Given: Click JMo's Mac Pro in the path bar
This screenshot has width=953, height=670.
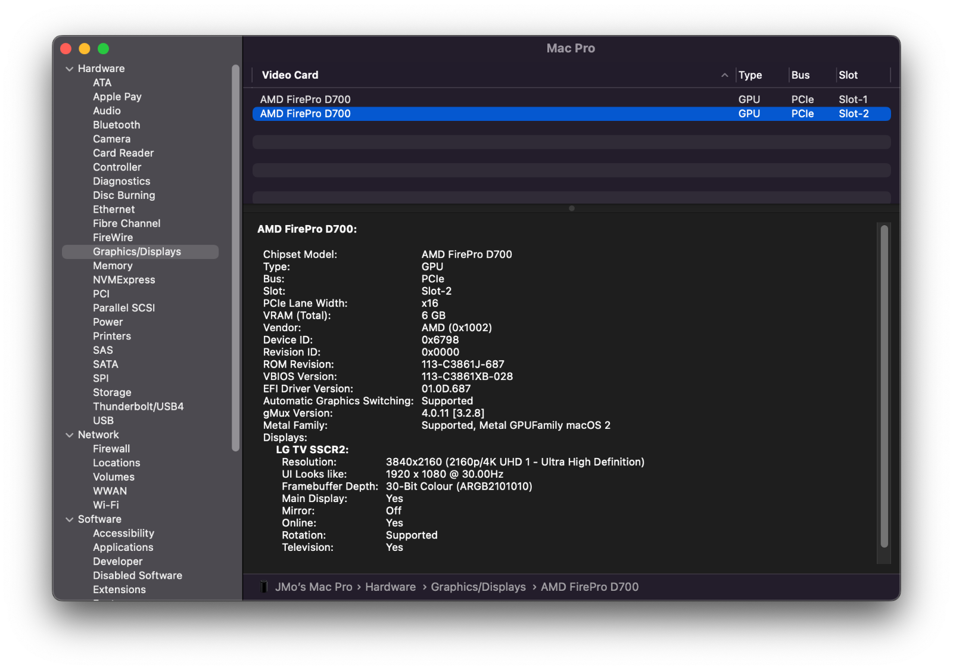Looking at the screenshot, I should tap(313, 587).
